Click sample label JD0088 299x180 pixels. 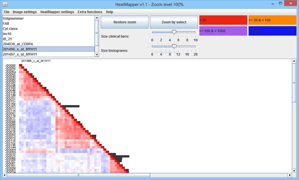11,66
